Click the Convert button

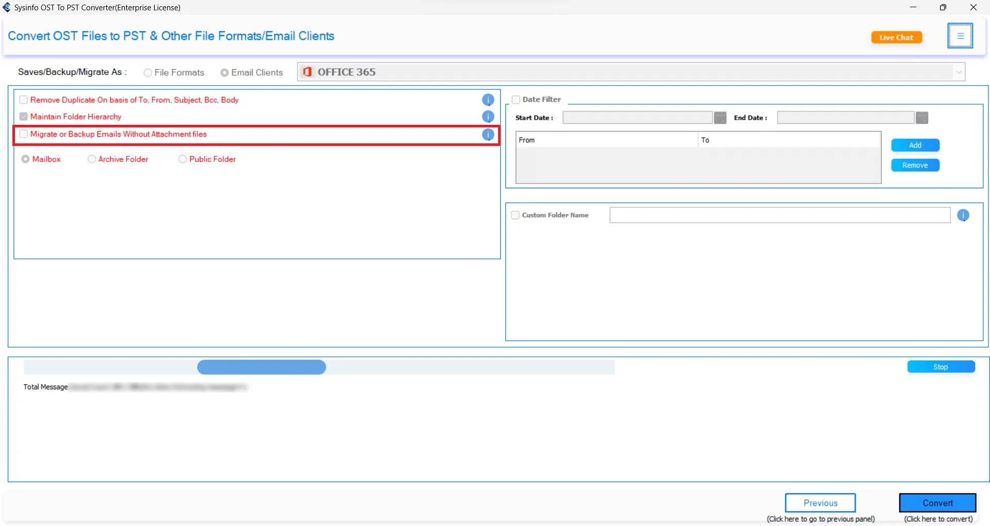[x=937, y=503]
